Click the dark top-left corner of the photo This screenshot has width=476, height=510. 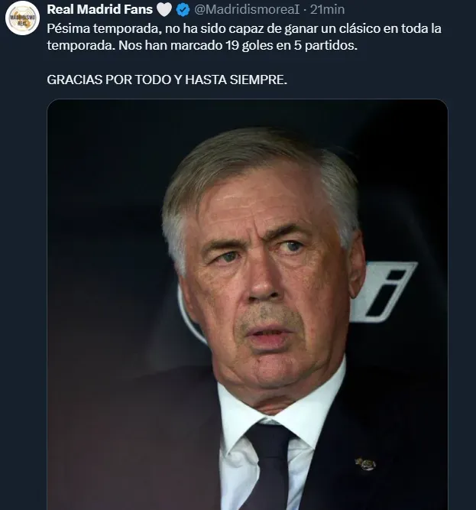coord(69,122)
